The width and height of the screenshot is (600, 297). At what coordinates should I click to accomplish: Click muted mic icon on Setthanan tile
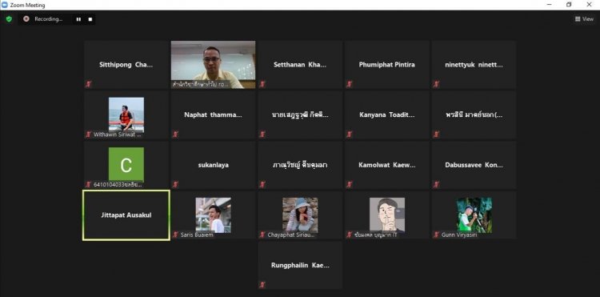point(262,84)
